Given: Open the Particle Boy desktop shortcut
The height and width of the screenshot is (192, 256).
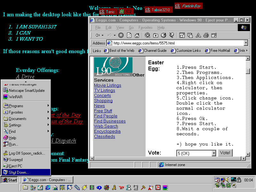Looking at the screenshot, I should (188, 6).
